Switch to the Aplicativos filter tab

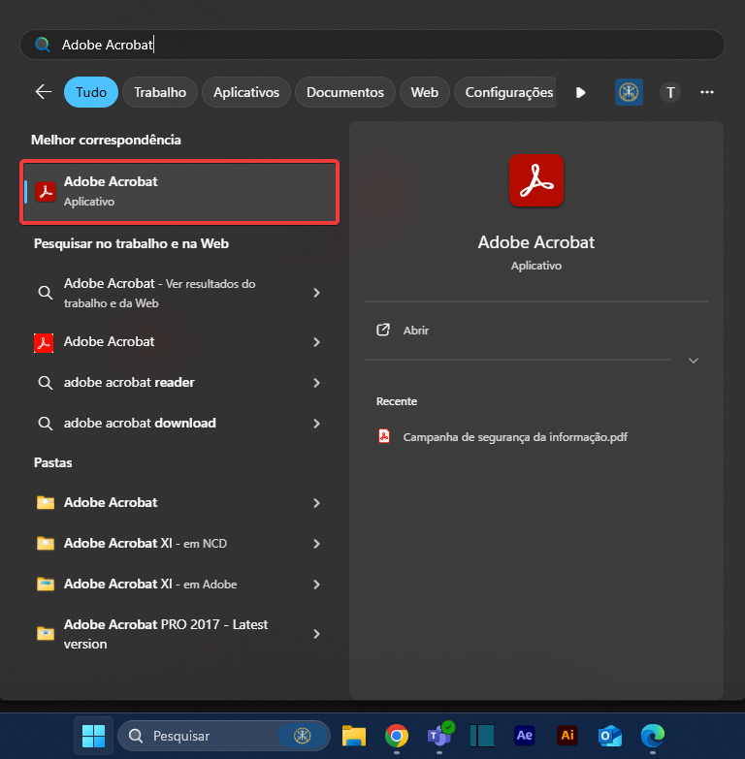[246, 92]
